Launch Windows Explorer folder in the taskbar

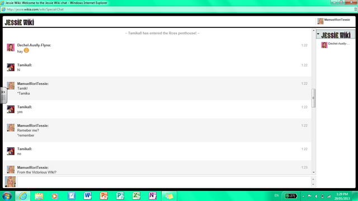pos(39,196)
